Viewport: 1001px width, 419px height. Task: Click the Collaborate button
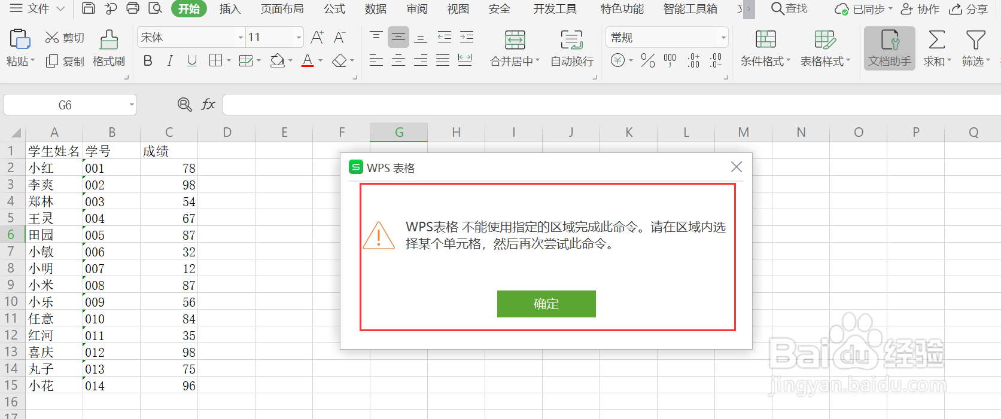(920, 9)
